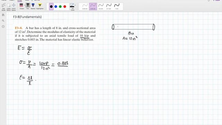The image size is (222, 125).
Task: Set pen thickness to 0.35 mm
Action: click(93, 7)
